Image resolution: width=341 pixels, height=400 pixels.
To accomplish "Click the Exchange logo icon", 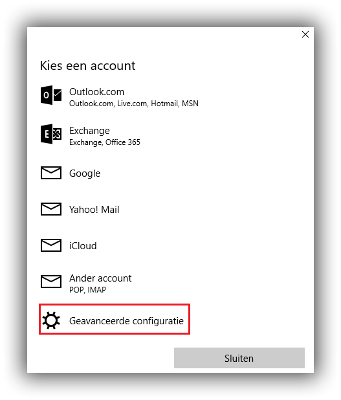I will [51, 134].
